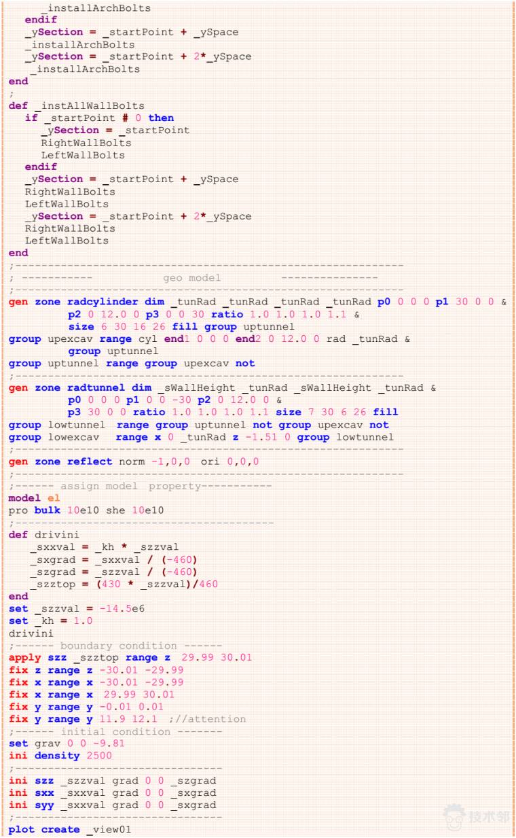This screenshot has width=516, height=838.
Task: Select the "pro bulk 10e10 she 10e10" line
Action: [86, 510]
